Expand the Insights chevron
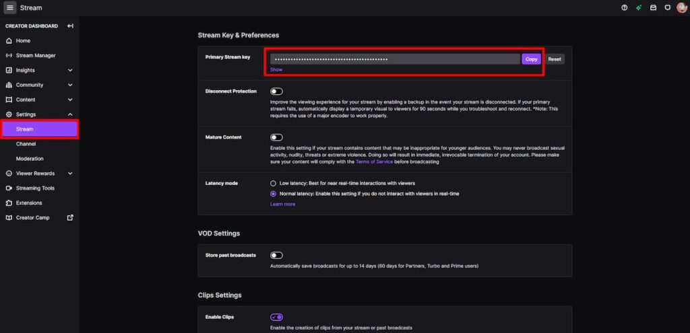 tap(70, 70)
